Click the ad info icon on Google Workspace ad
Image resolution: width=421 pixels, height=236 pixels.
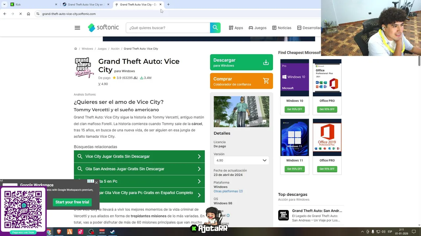tap(89, 181)
